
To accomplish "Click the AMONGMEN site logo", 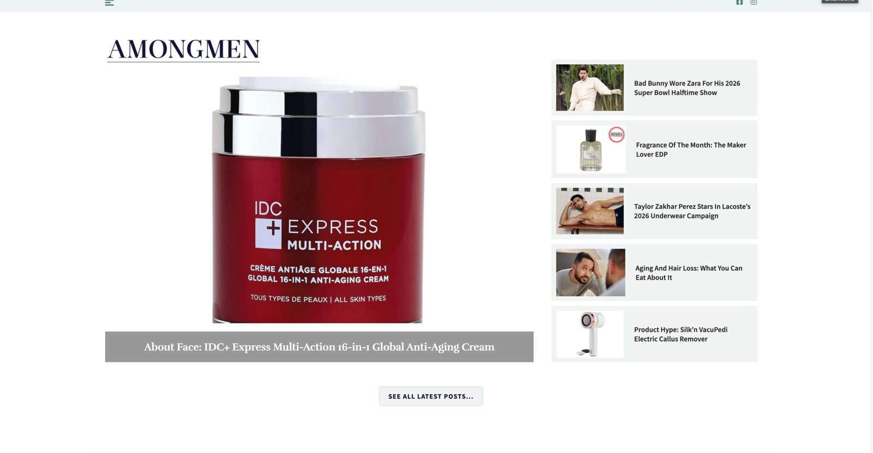I will click(183, 50).
